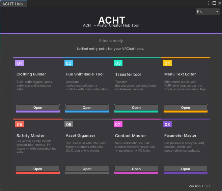Select the ACHT Hub window tab
This screenshot has height=191, width=222.
(x=13, y=4)
